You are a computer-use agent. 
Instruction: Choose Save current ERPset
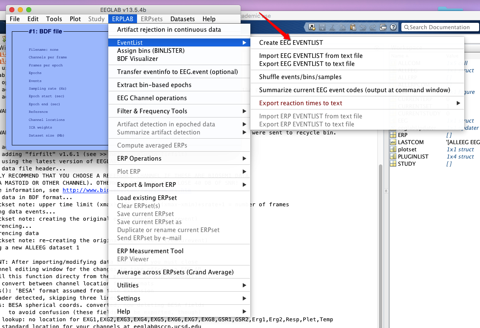click(179, 214)
